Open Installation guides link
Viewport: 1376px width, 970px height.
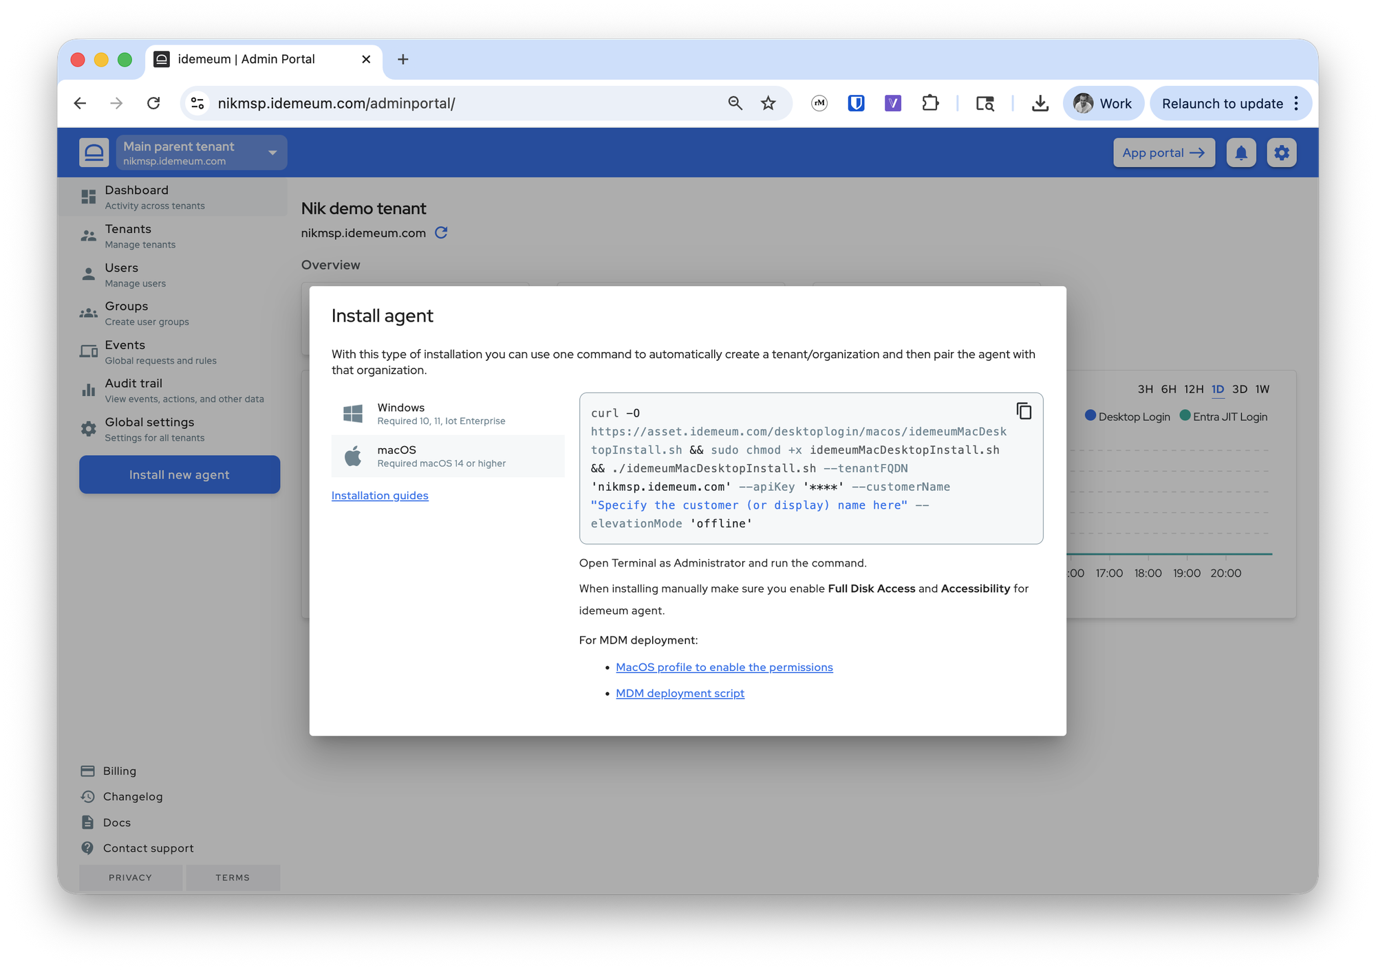point(380,496)
